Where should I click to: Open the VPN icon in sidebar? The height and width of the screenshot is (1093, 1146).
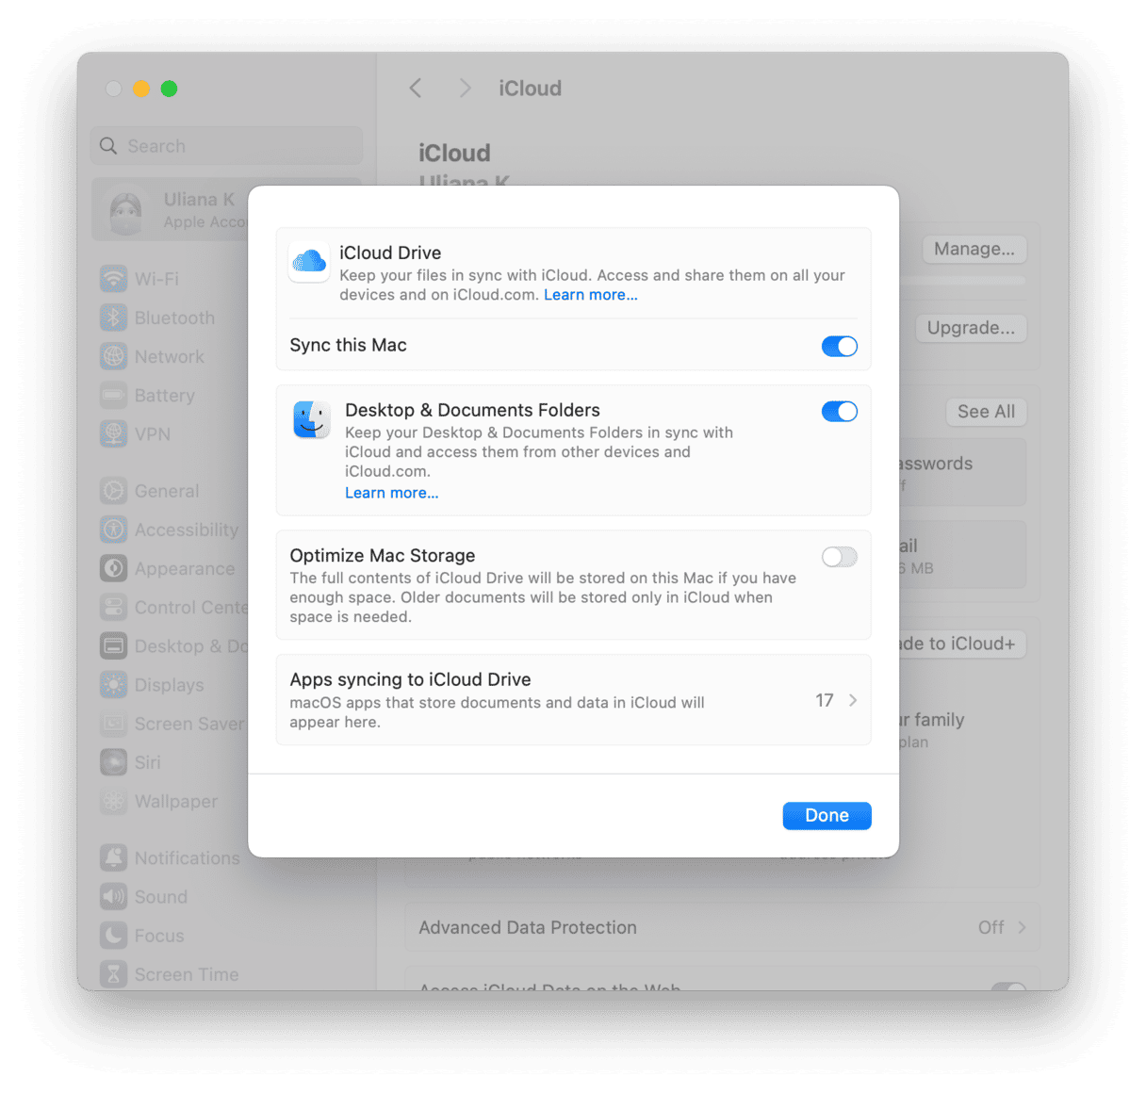pos(114,433)
